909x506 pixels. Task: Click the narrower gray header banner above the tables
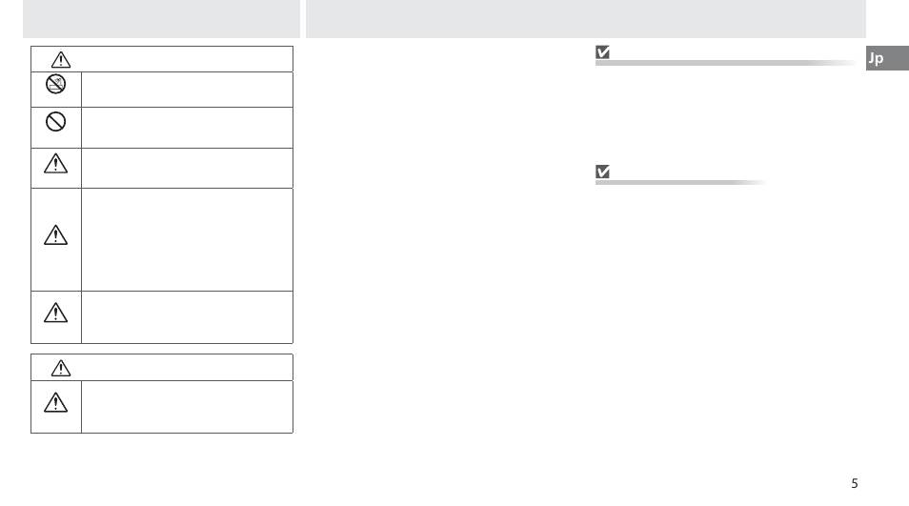pos(161,19)
